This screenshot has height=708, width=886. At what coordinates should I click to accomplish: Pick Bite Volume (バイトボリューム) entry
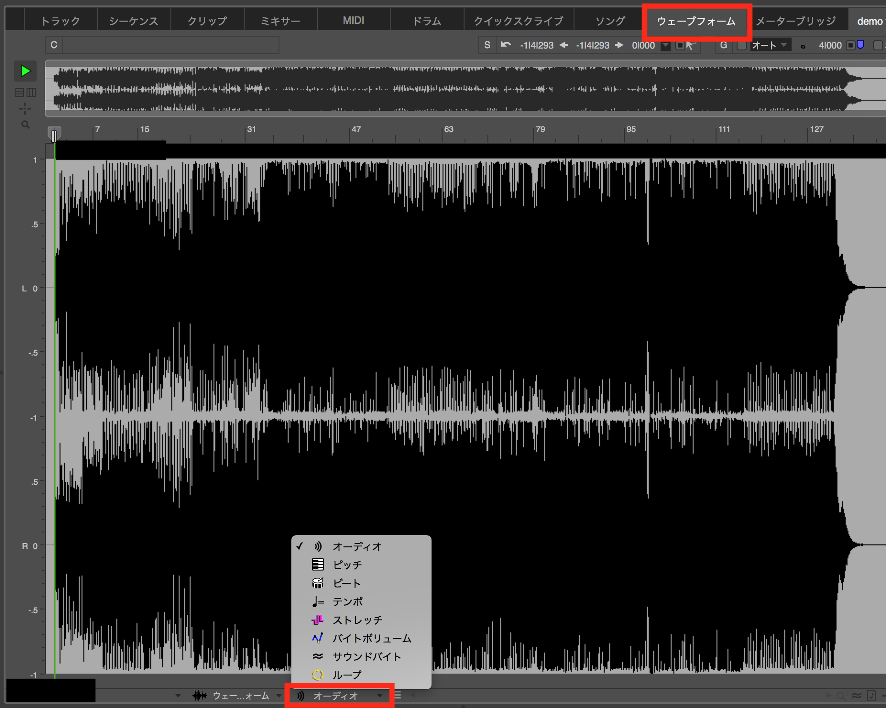click(x=371, y=638)
